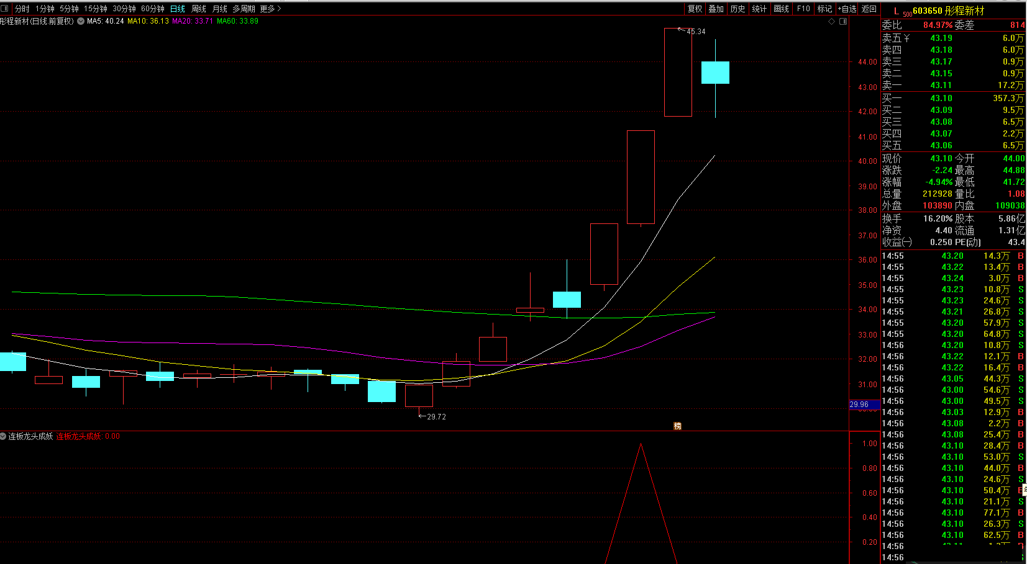Add stock via +自选 button
Screen dimensions: 1027x564
click(847, 9)
